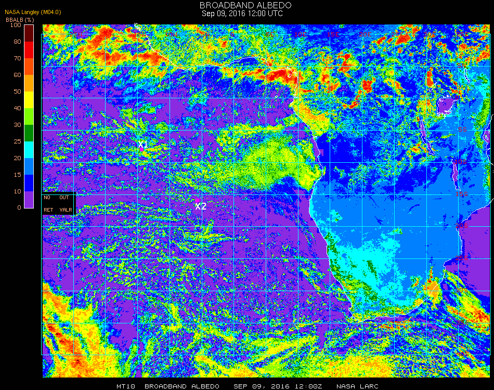Click the bright red 70-80 colorbar segment
The image size is (494, 390).
(29, 50)
